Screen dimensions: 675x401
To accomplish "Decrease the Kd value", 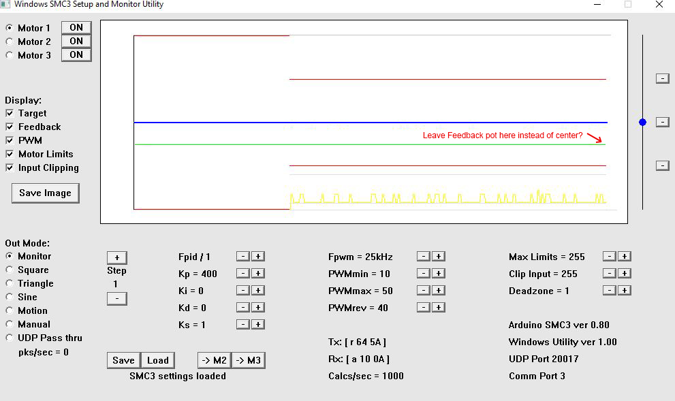I will tap(242, 308).
